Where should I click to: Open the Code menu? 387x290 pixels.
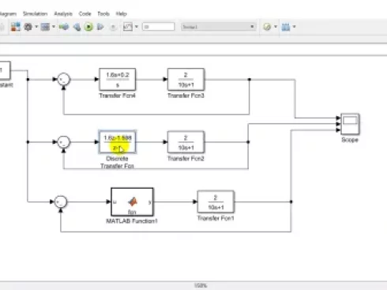pos(85,13)
